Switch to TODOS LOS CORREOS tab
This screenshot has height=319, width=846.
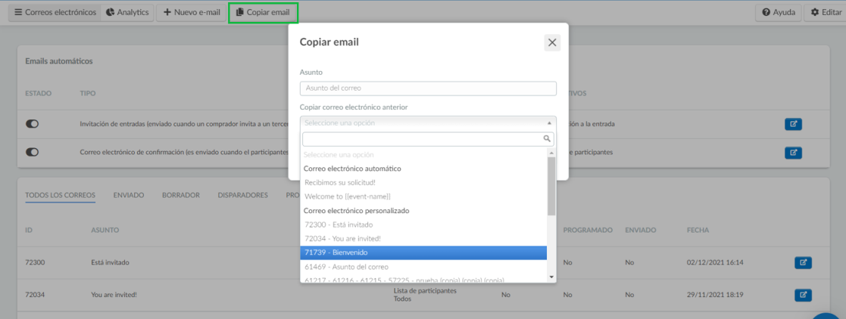[61, 195]
